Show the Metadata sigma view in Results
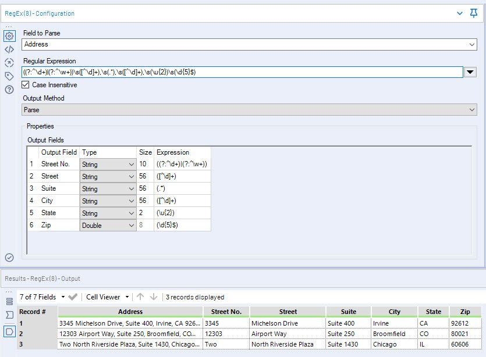The width and height of the screenshot is (486, 357). [x=9, y=315]
